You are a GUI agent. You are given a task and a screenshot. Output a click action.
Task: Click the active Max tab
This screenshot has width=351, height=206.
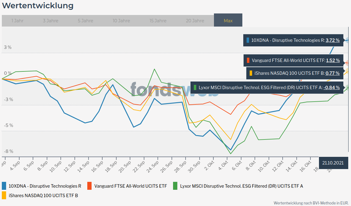pyautogui.click(x=228, y=21)
